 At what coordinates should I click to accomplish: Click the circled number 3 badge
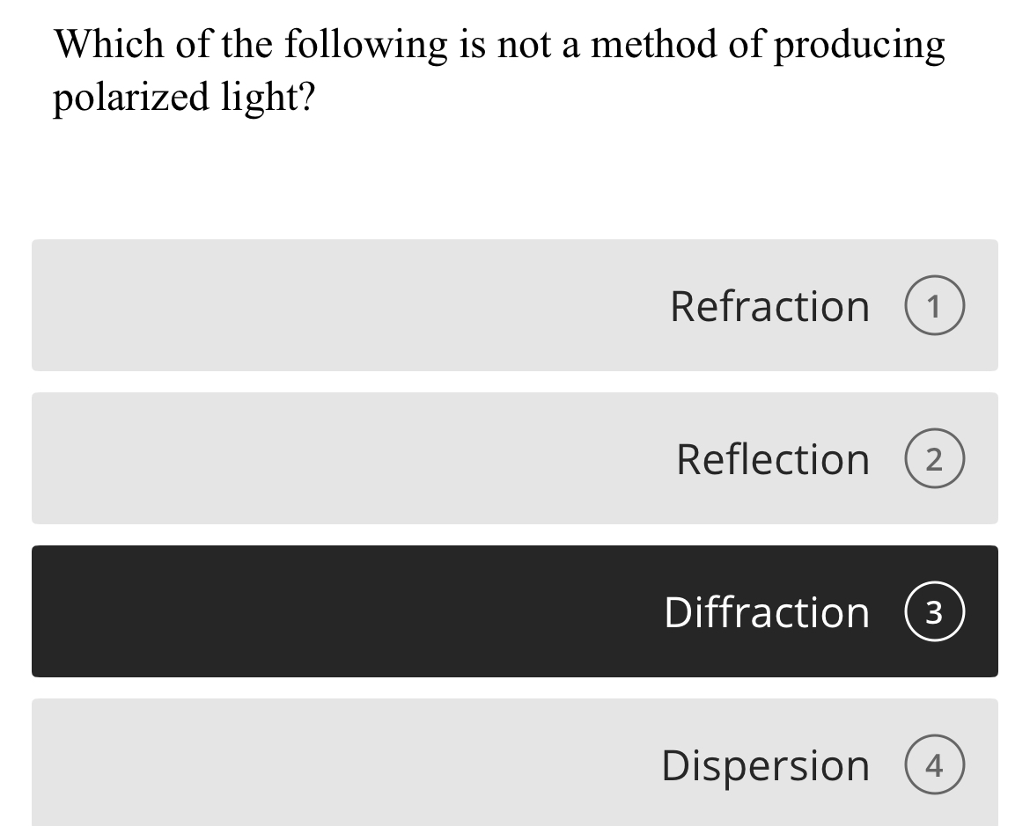[934, 610]
